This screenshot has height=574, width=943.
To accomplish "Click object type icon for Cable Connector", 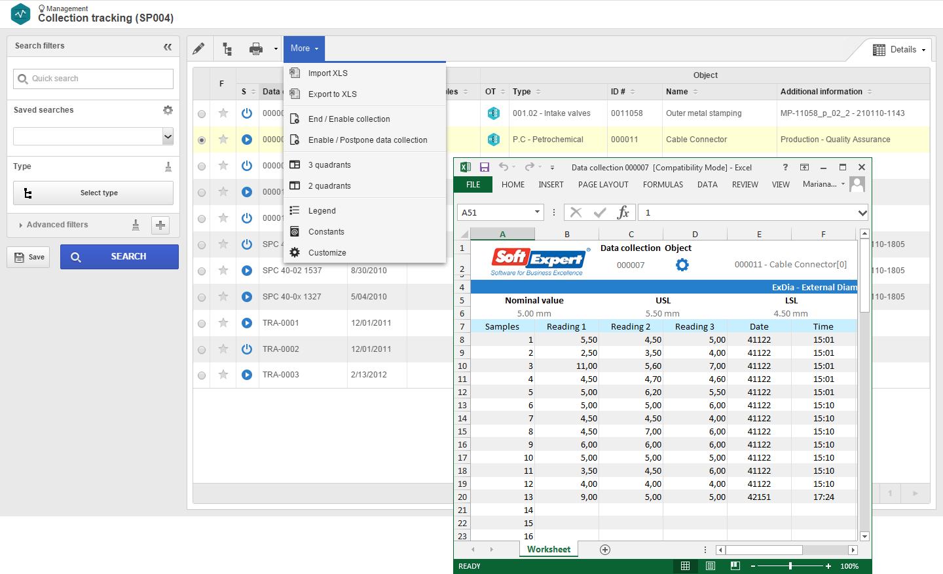I will 494,140.
